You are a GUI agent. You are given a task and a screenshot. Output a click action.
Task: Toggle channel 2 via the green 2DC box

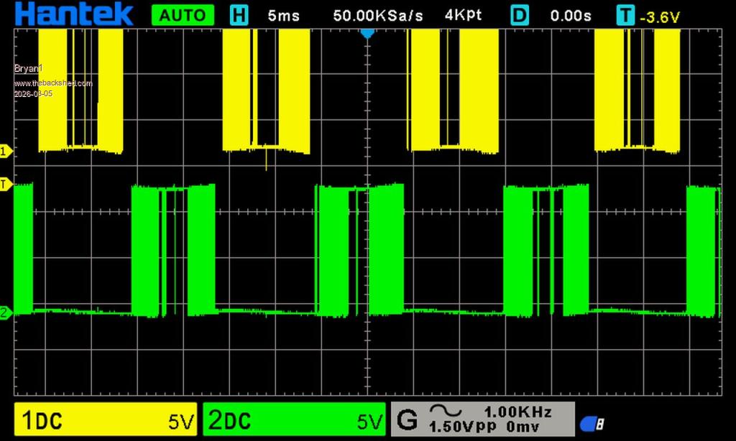294,420
